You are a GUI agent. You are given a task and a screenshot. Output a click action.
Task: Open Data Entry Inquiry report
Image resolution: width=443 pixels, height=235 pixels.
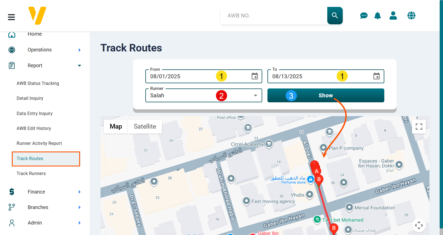(35, 113)
